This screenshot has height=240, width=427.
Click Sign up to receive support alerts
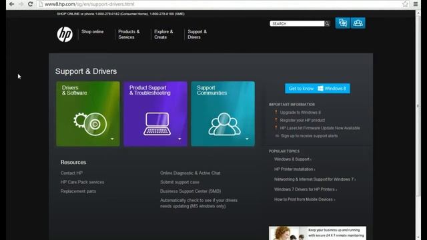coord(309,136)
